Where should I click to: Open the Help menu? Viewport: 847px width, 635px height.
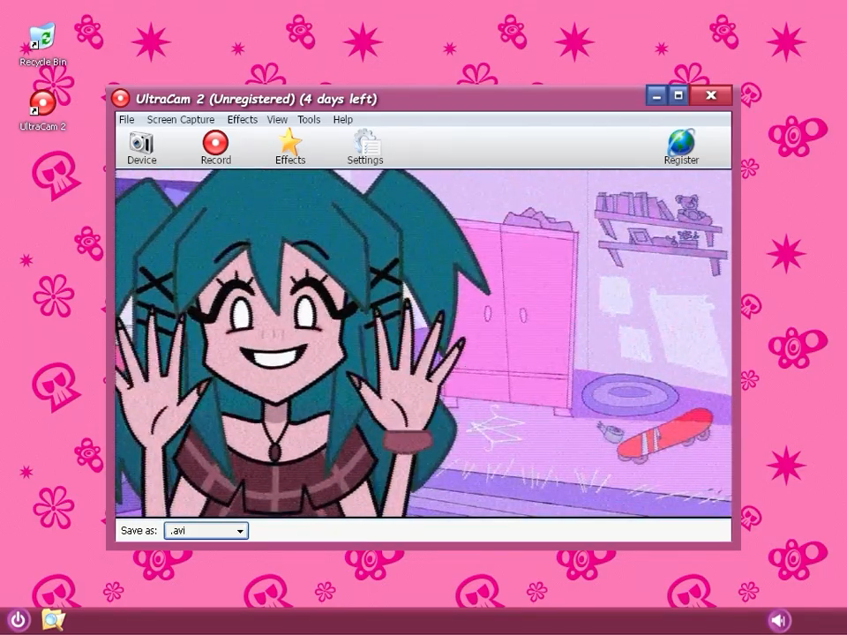point(343,120)
